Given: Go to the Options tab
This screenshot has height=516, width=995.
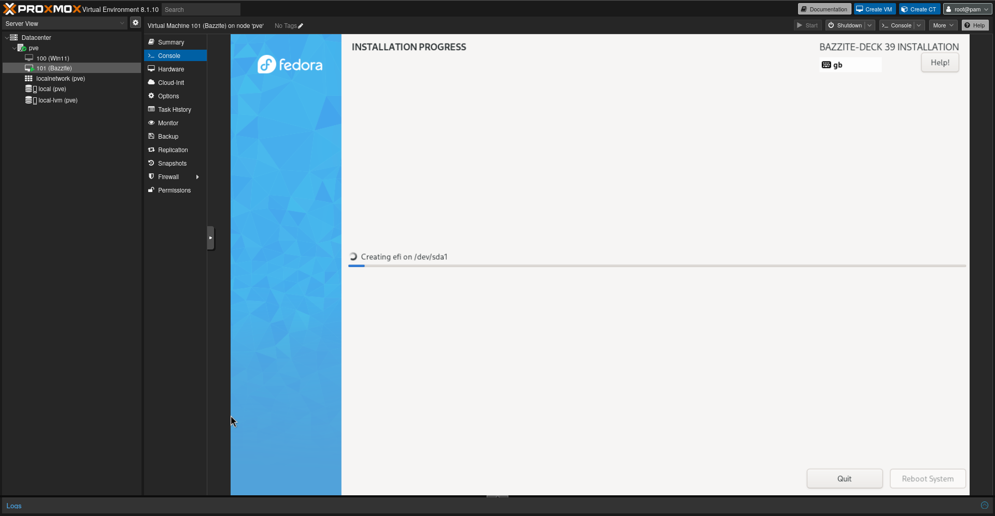Looking at the screenshot, I should coord(175,96).
